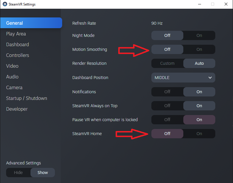Open the Play Area settings tab
The width and height of the screenshot is (233, 183).
pos(16,34)
